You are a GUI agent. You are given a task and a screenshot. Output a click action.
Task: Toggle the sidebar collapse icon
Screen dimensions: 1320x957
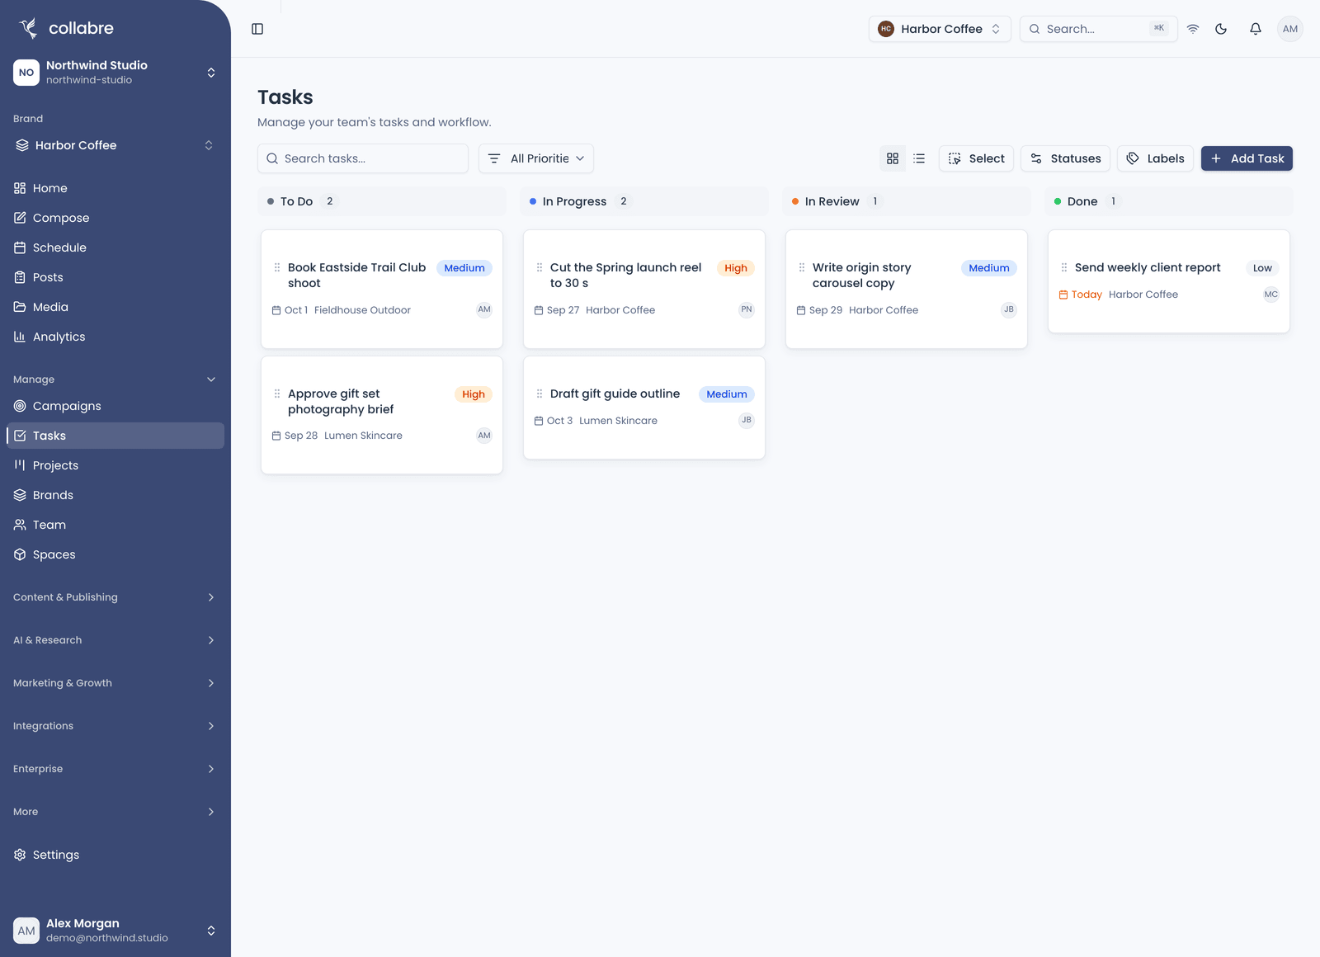tap(257, 29)
